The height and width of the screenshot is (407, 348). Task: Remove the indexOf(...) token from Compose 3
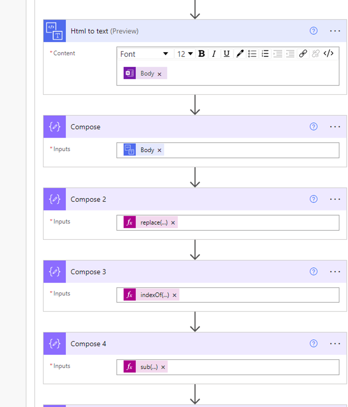pyautogui.click(x=175, y=295)
